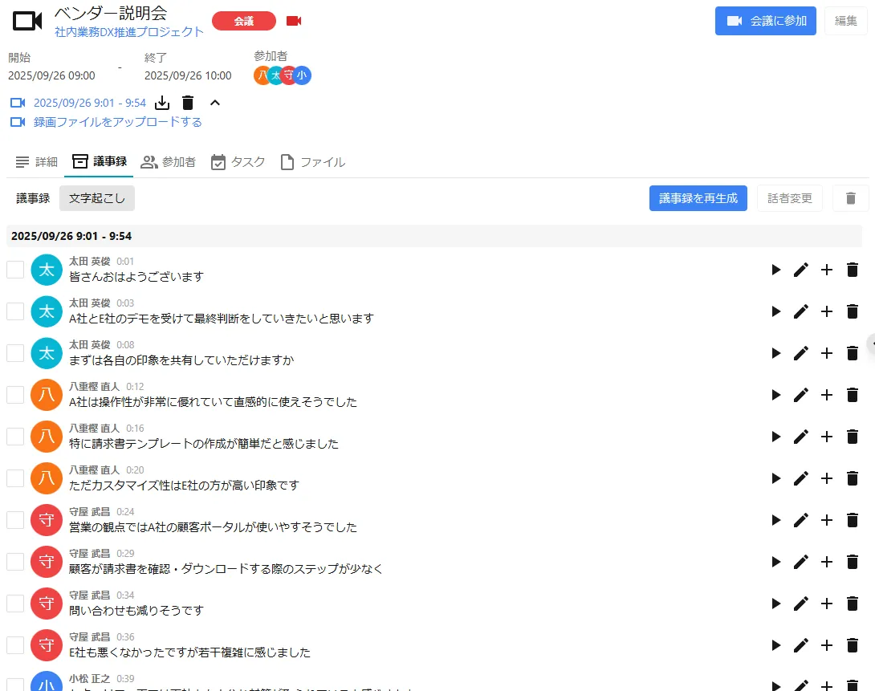Switch to the 議事録 tab
The image size is (875, 691).
(100, 162)
